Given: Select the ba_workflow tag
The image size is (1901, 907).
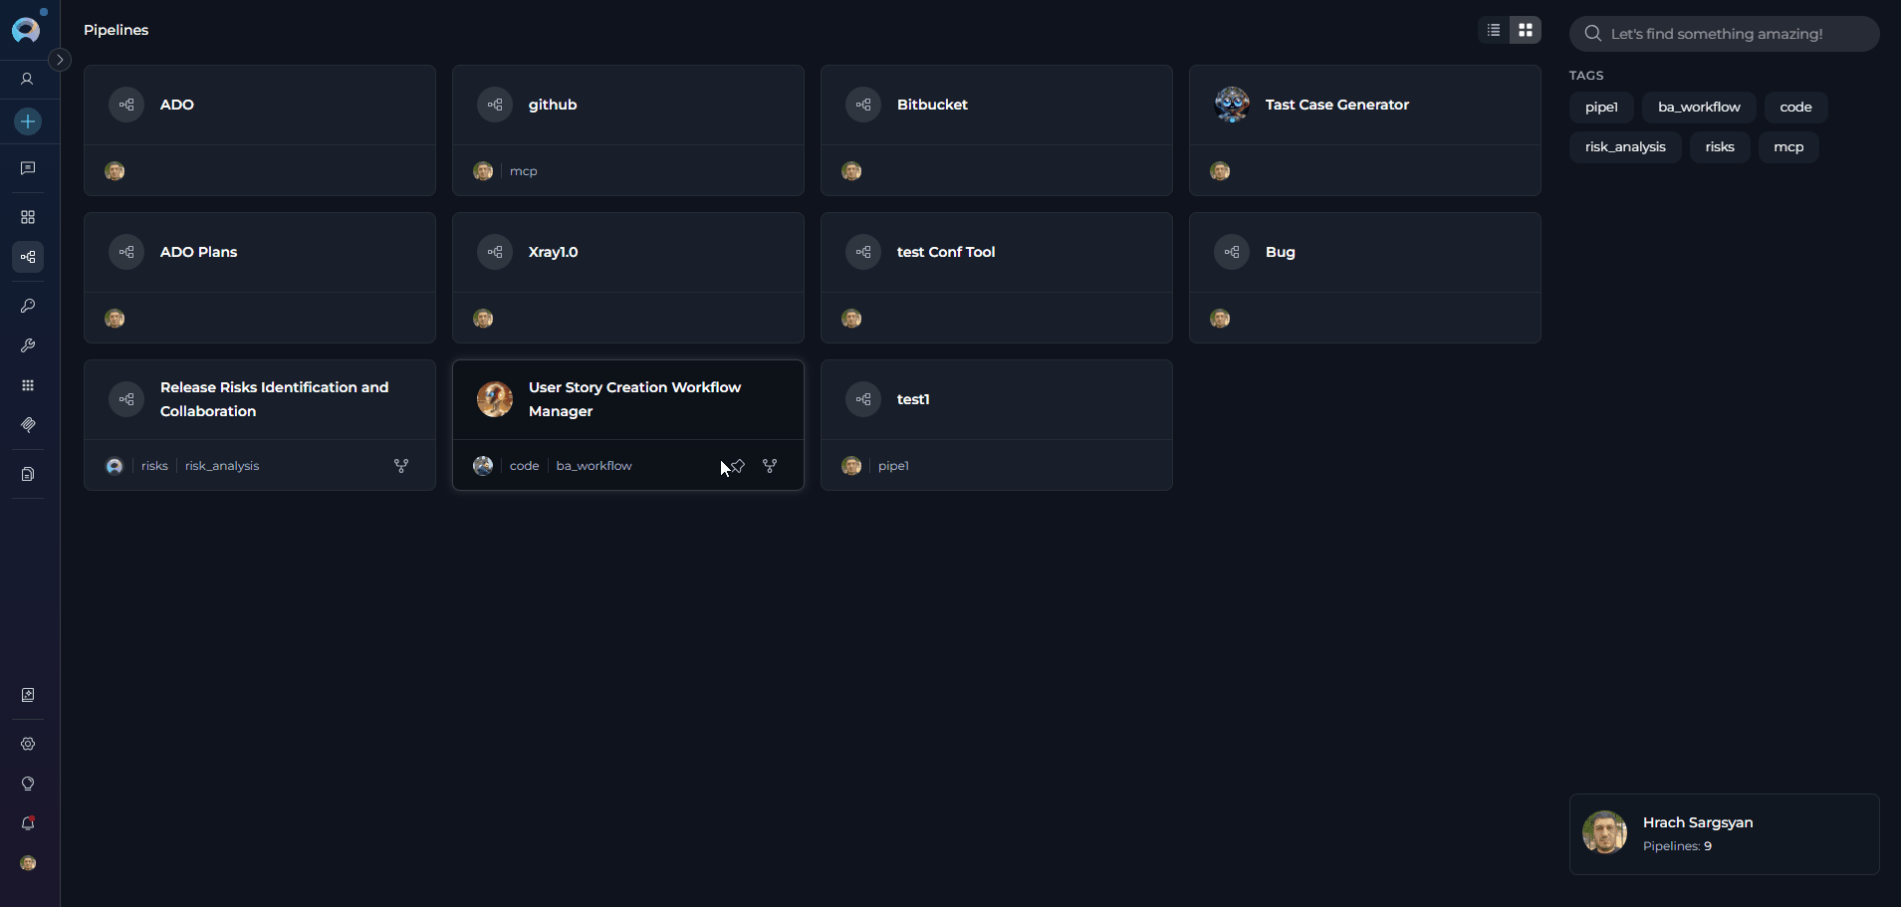Looking at the screenshot, I should [1698, 108].
